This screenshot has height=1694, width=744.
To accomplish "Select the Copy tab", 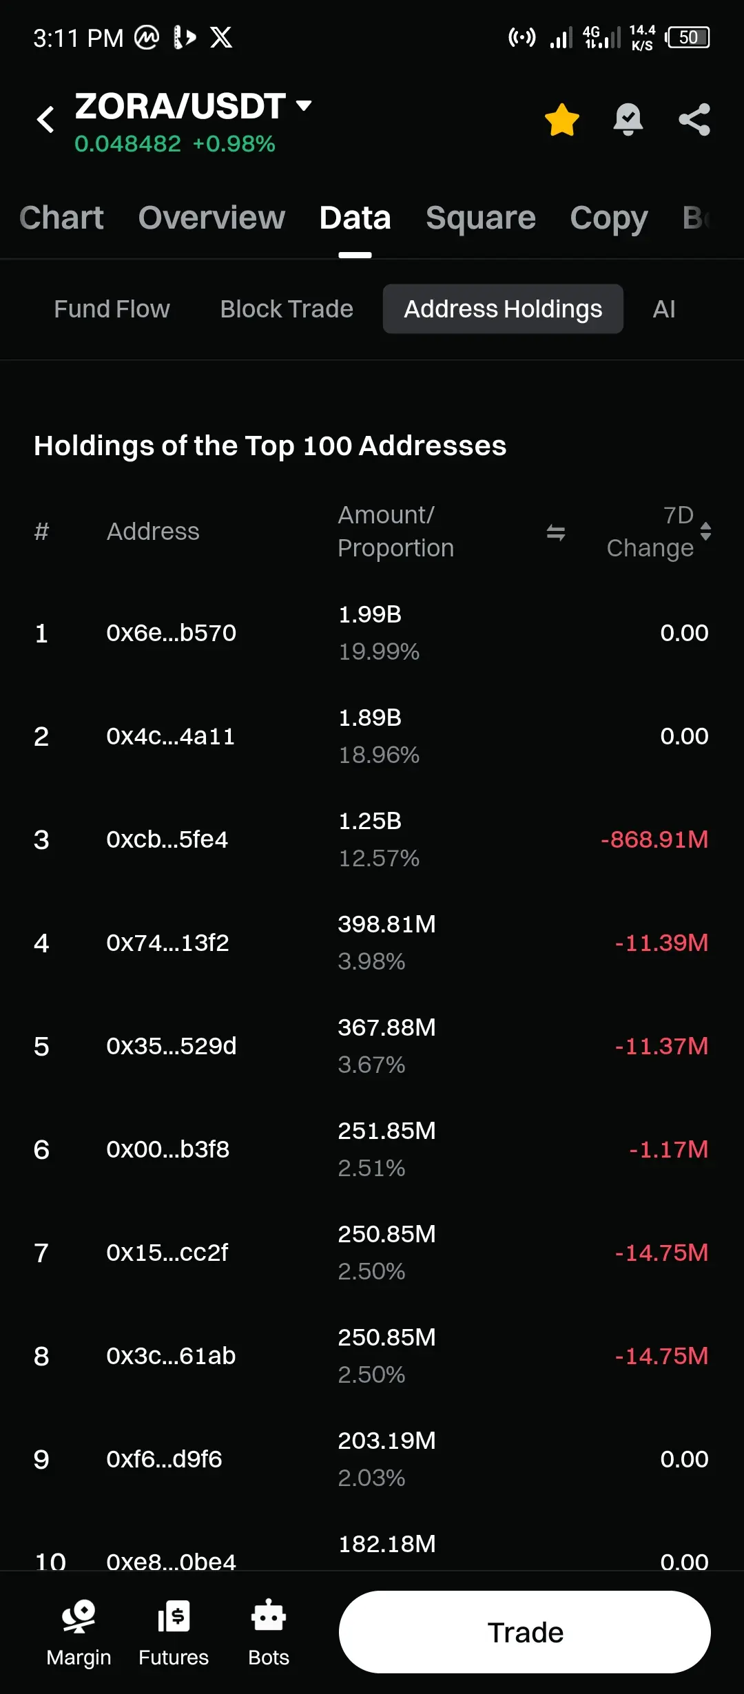I will (608, 218).
